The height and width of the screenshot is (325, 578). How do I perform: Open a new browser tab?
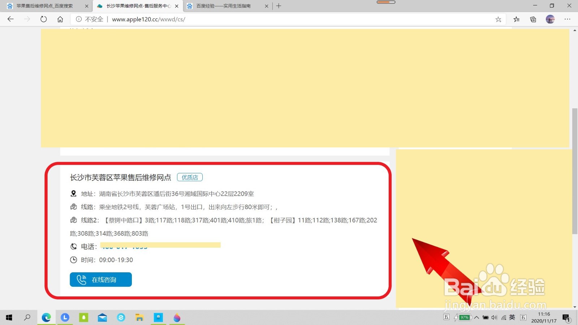(x=279, y=6)
